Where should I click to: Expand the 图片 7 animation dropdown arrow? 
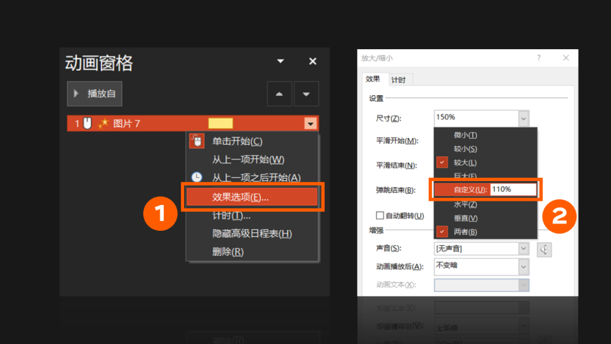310,123
